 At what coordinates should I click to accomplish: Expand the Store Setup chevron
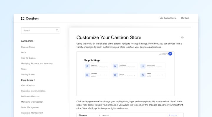point(35,80)
